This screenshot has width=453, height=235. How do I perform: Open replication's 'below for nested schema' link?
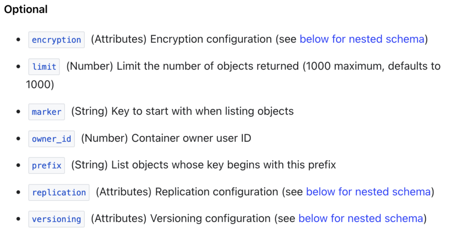point(369,192)
